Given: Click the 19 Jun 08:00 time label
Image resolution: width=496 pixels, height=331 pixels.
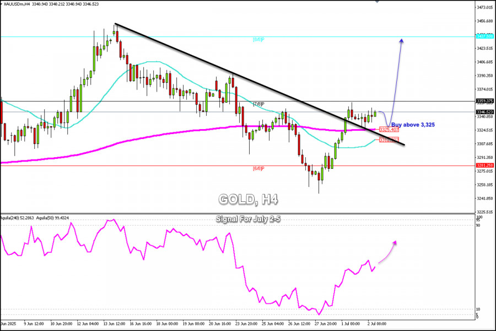Looking at the screenshot, I should (x=193, y=324).
